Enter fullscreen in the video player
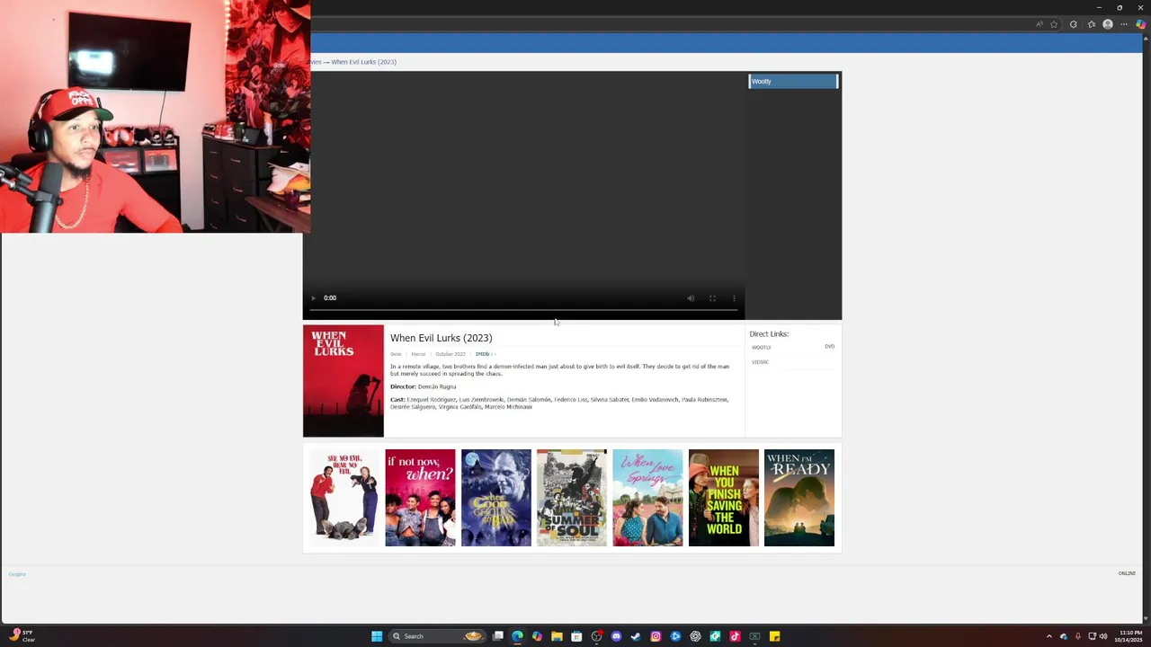The width and height of the screenshot is (1151, 647). pos(712,298)
